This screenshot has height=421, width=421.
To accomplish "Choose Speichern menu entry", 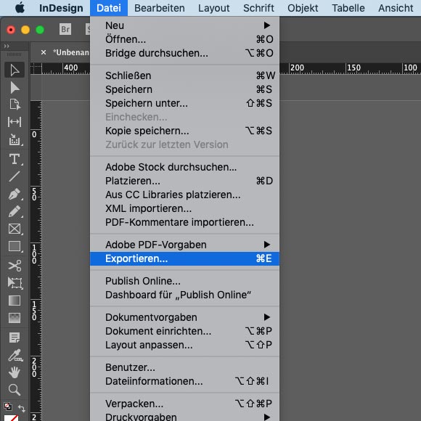I will pos(184,89).
